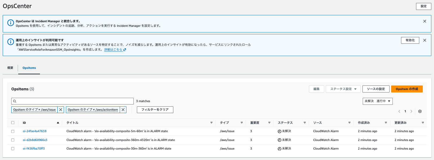This screenshot has height=160, width=434.
Task: Focus the OpsItems search field
Action: tap(72, 101)
